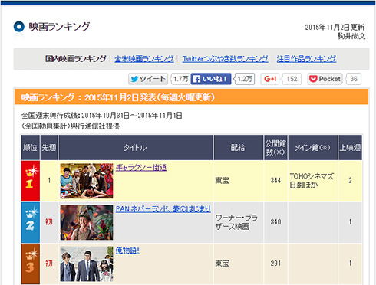Click the 291 theater count cell
The height and width of the screenshot is (285, 376).
pos(275,264)
